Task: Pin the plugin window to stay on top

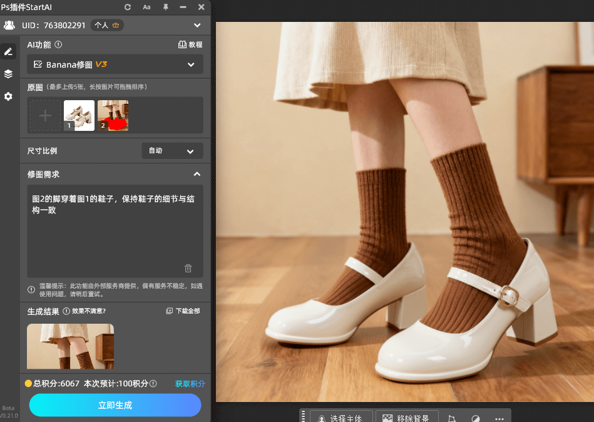Action: pos(167,7)
